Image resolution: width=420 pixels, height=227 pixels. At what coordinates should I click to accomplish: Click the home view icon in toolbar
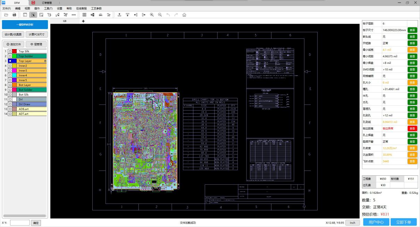tap(184, 15)
